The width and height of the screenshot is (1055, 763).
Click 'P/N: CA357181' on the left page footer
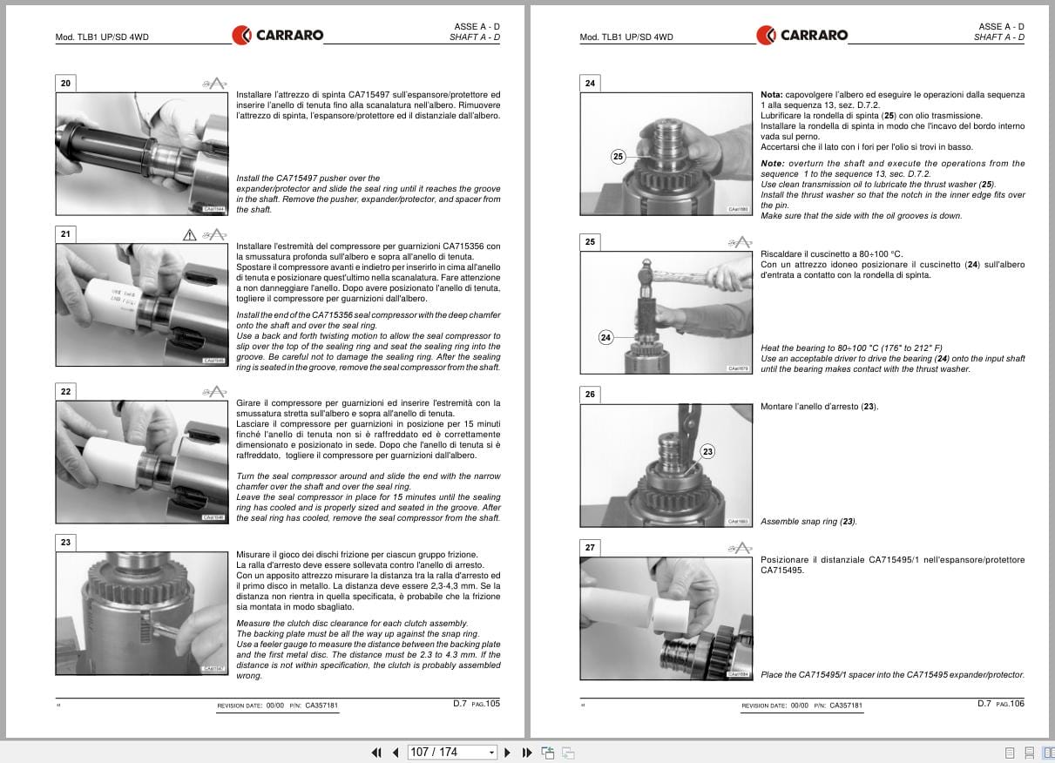coord(314,706)
